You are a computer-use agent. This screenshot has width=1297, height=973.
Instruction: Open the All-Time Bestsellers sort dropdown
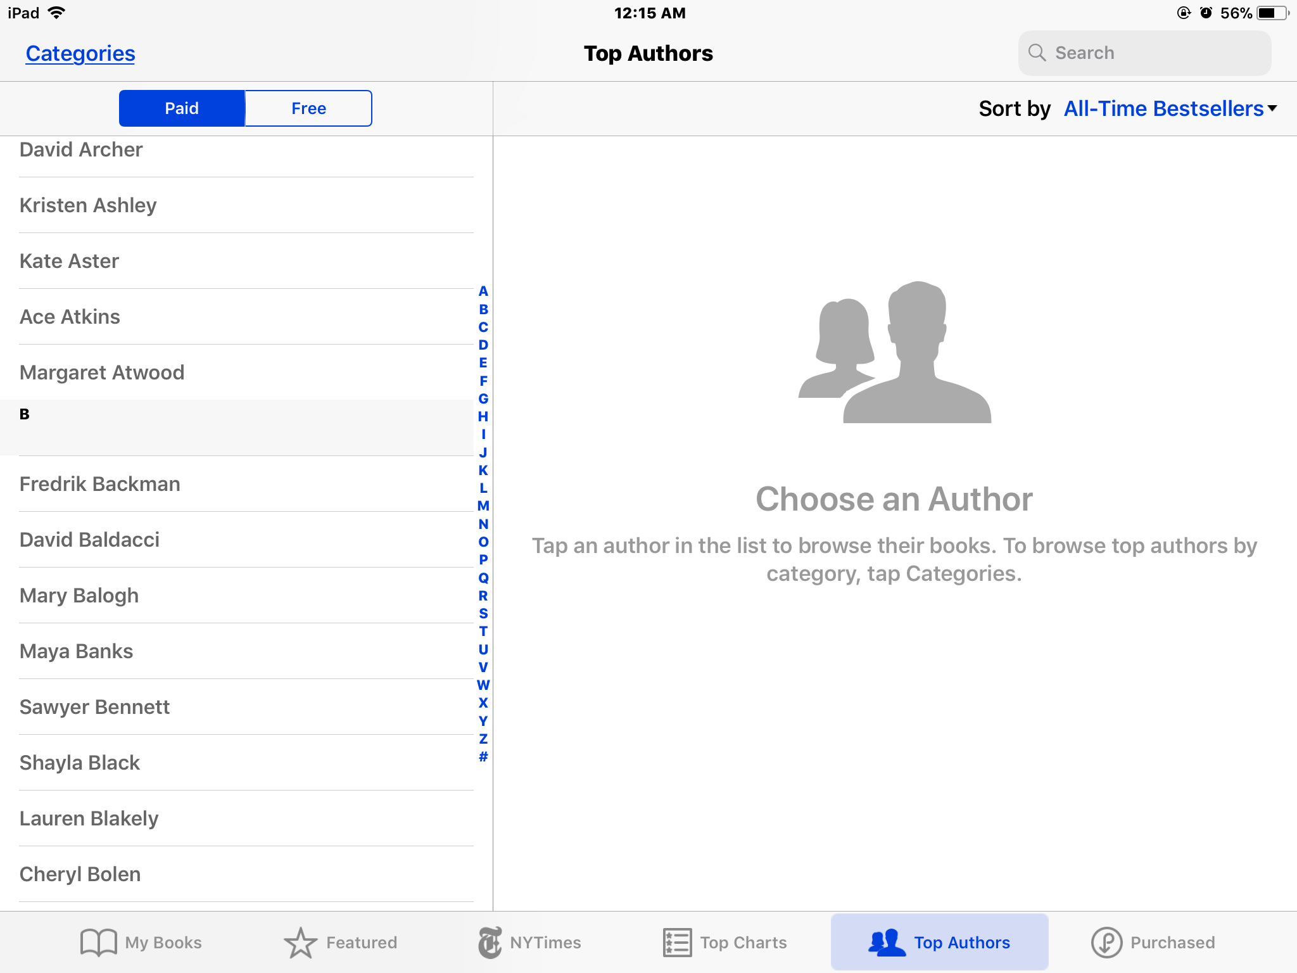[1163, 109]
